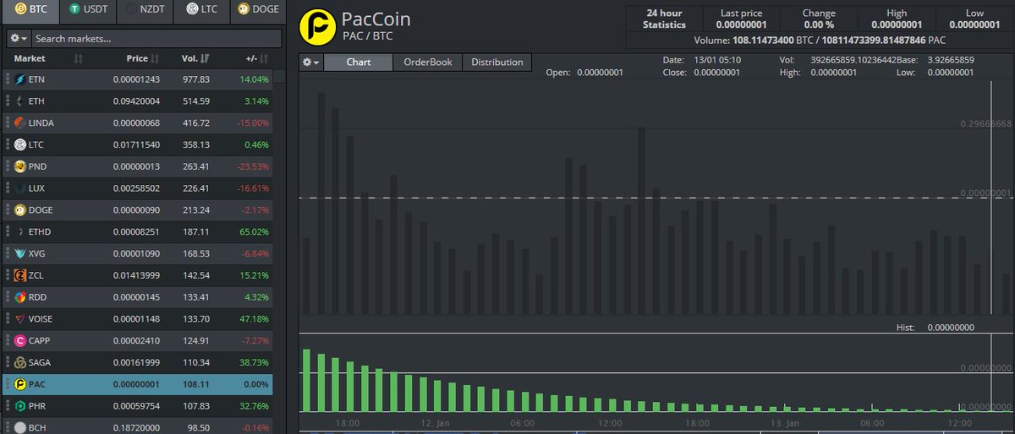Switch to the OrderBook tab
1015x434 pixels.
click(x=428, y=62)
